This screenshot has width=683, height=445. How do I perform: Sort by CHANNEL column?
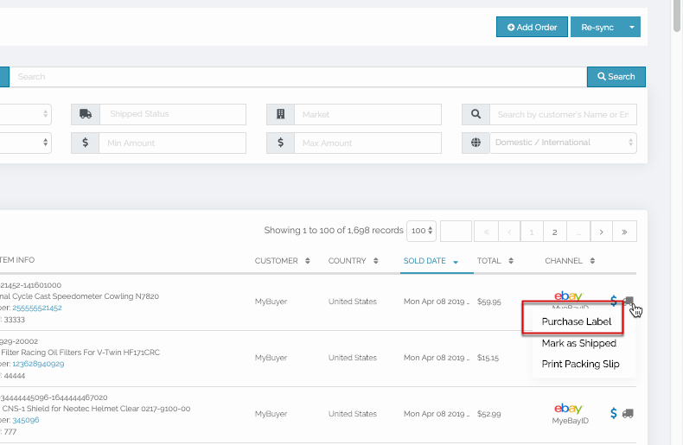[570, 261]
